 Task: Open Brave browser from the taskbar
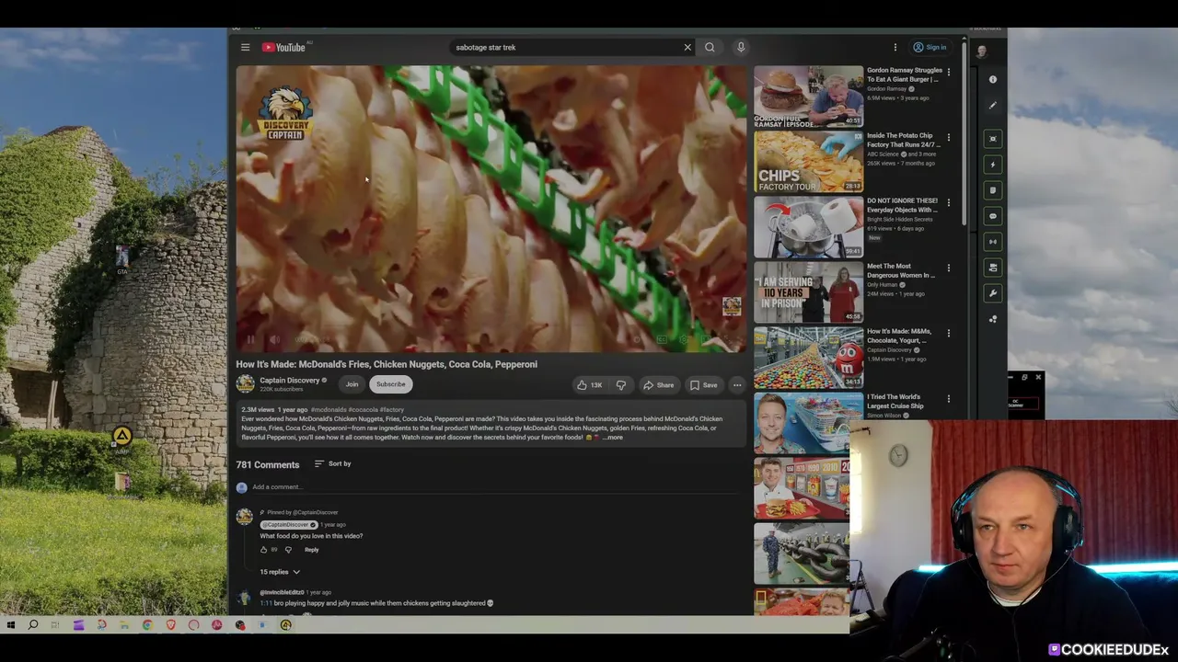(170, 625)
